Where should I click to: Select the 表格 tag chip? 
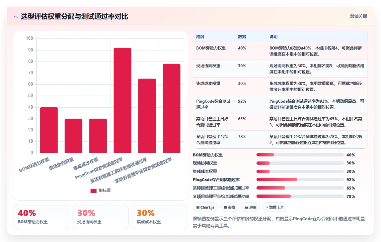point(229,207)
